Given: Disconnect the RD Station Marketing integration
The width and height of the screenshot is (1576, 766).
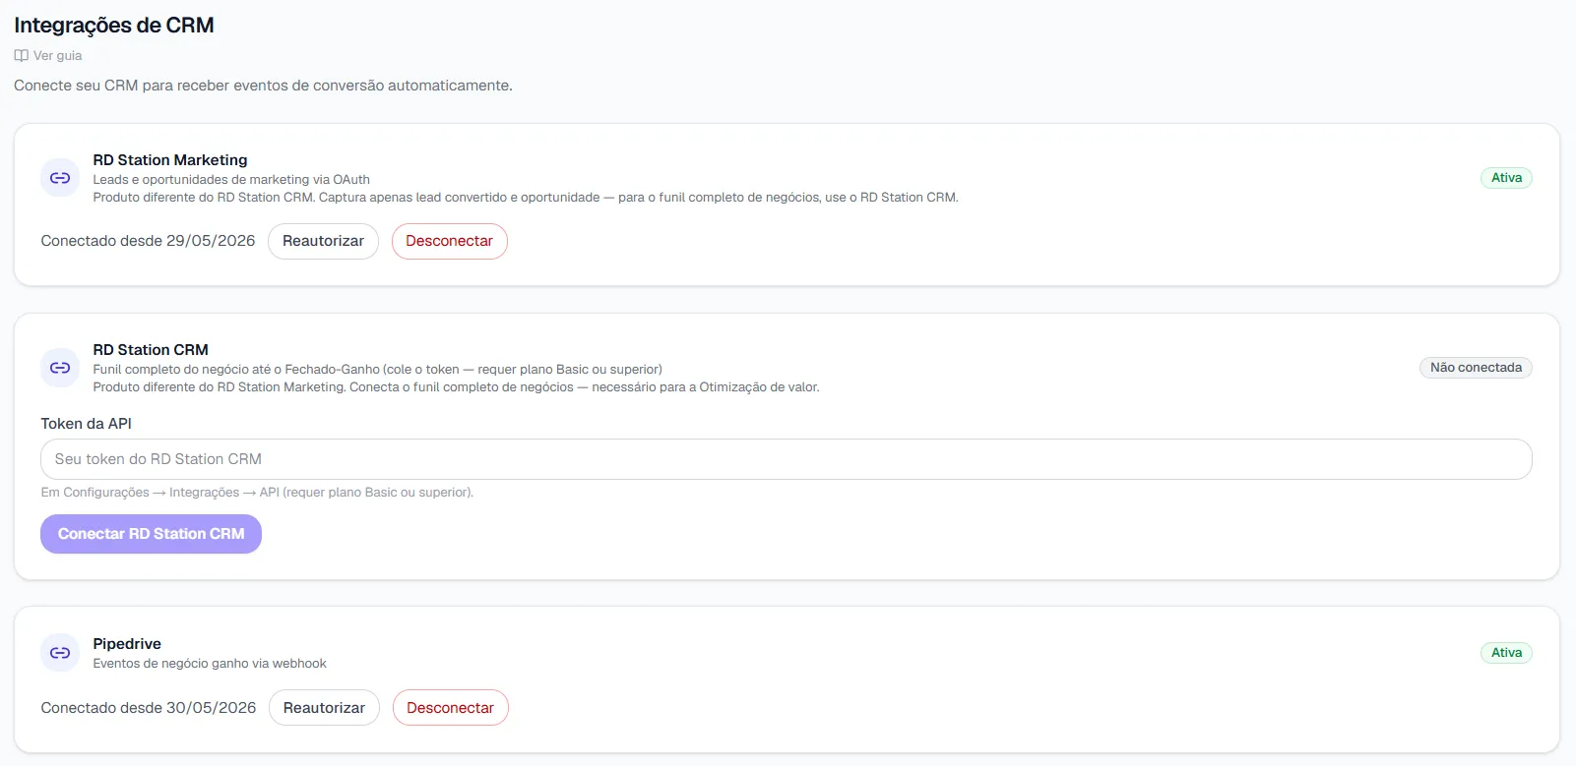Looking at the screenshot, I should (449, 242).
